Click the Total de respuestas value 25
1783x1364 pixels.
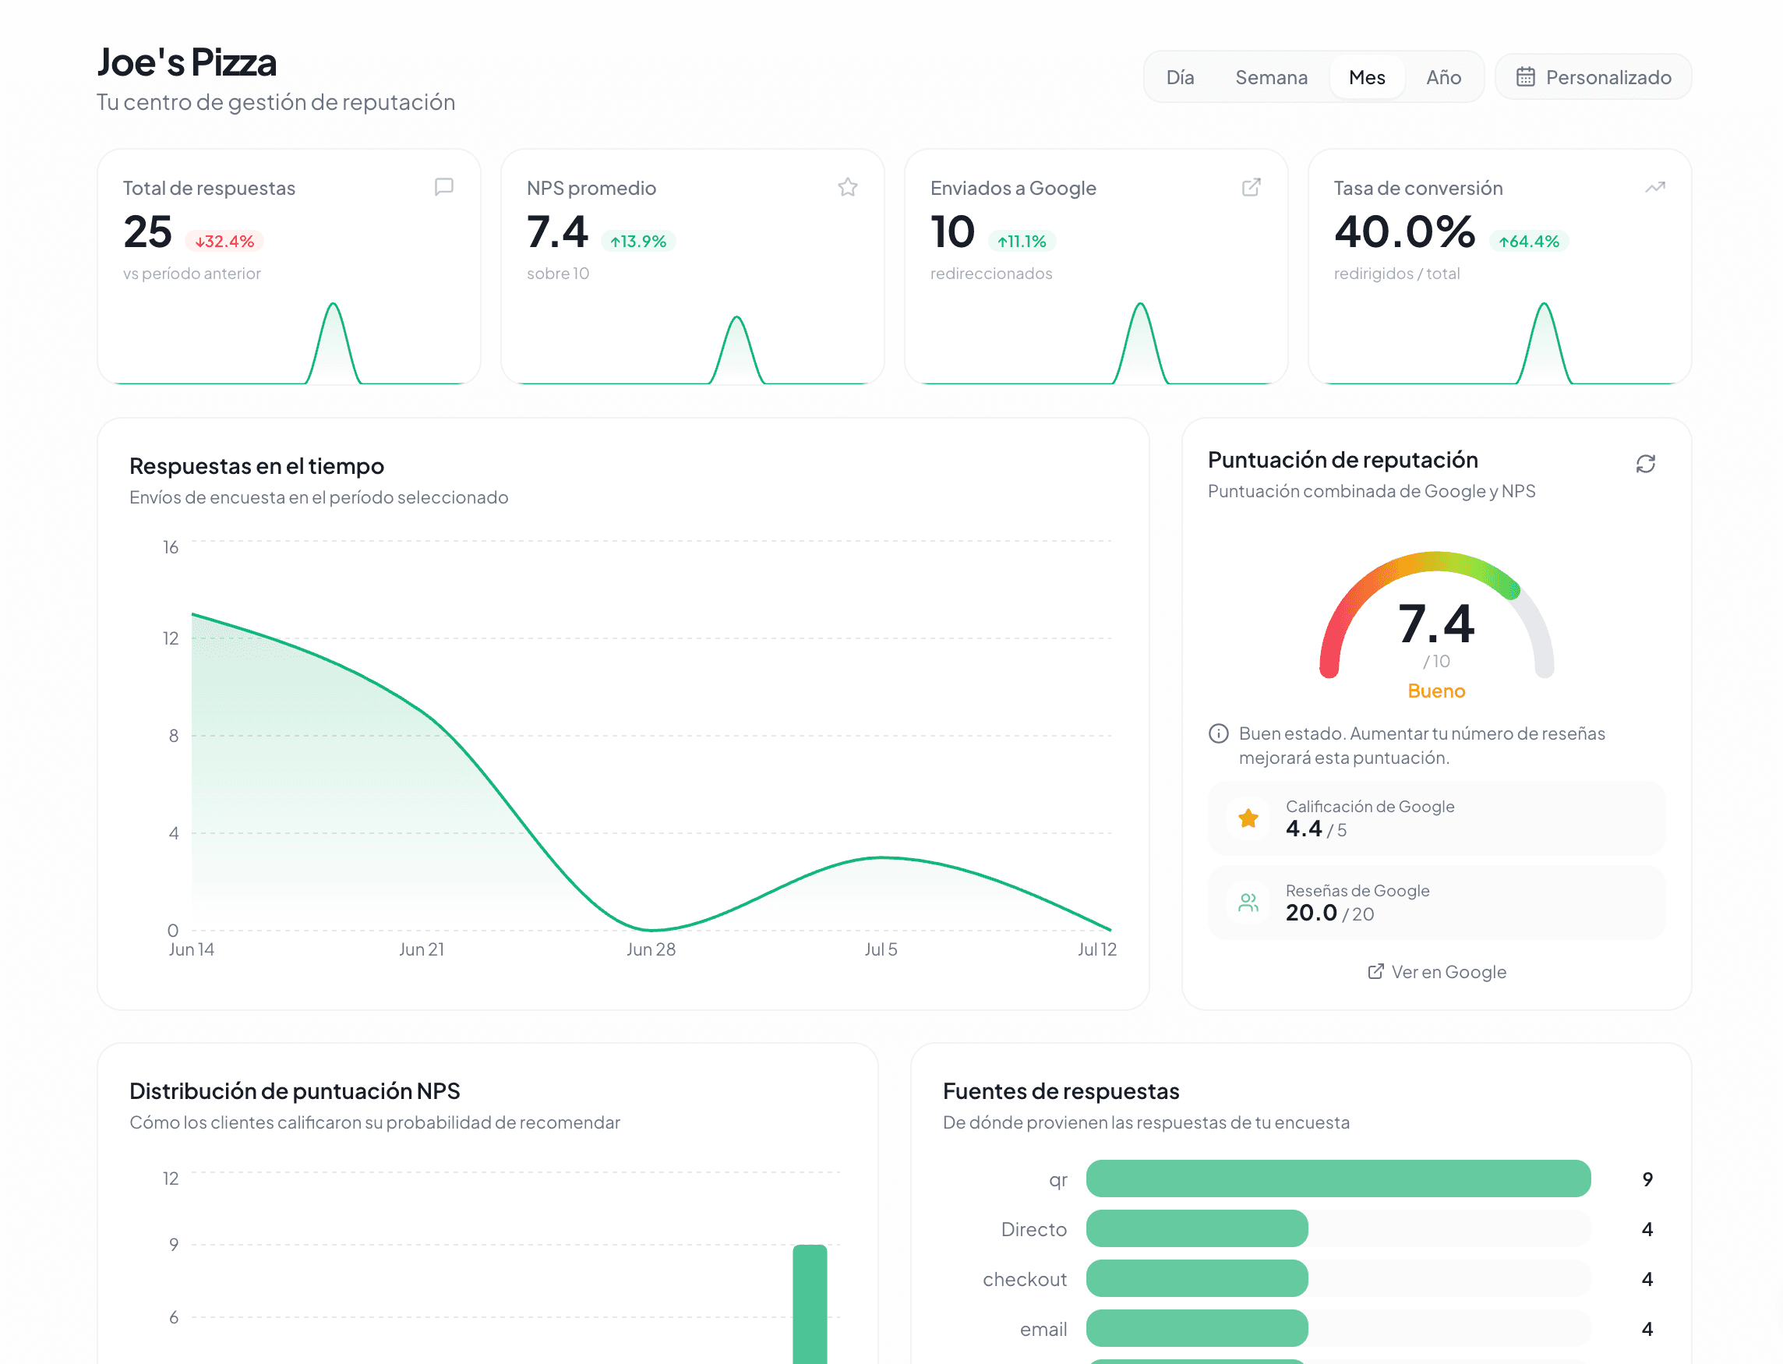pos(148,232)
